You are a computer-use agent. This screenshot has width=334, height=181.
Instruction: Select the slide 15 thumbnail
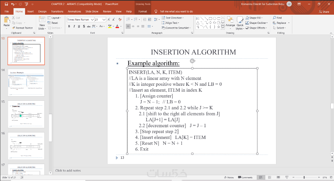click(26, 114)
